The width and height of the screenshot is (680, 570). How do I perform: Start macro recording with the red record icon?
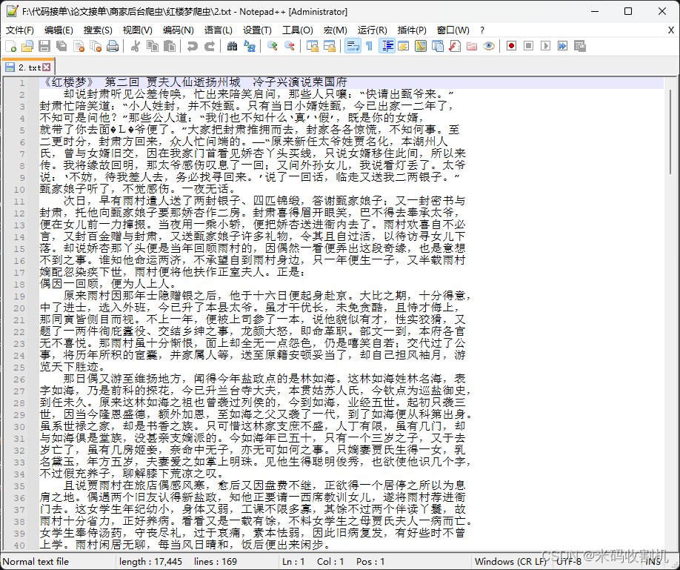tap(511, 46)
